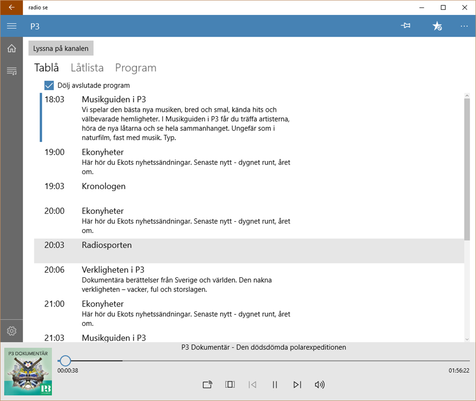
Task: Open the settings gear
Action: pyautogui.click(x=11, y=331)
